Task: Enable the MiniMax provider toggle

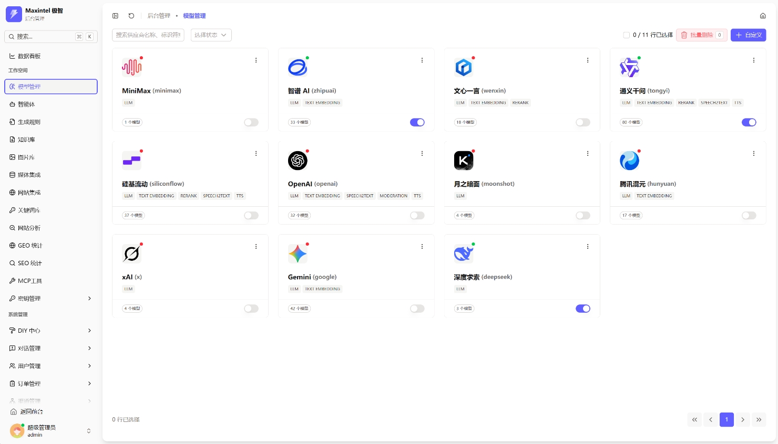Action: coord(251,122)
